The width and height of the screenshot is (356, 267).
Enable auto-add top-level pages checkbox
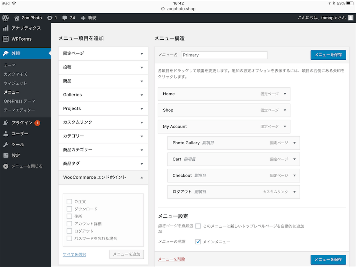coord(198,226)
